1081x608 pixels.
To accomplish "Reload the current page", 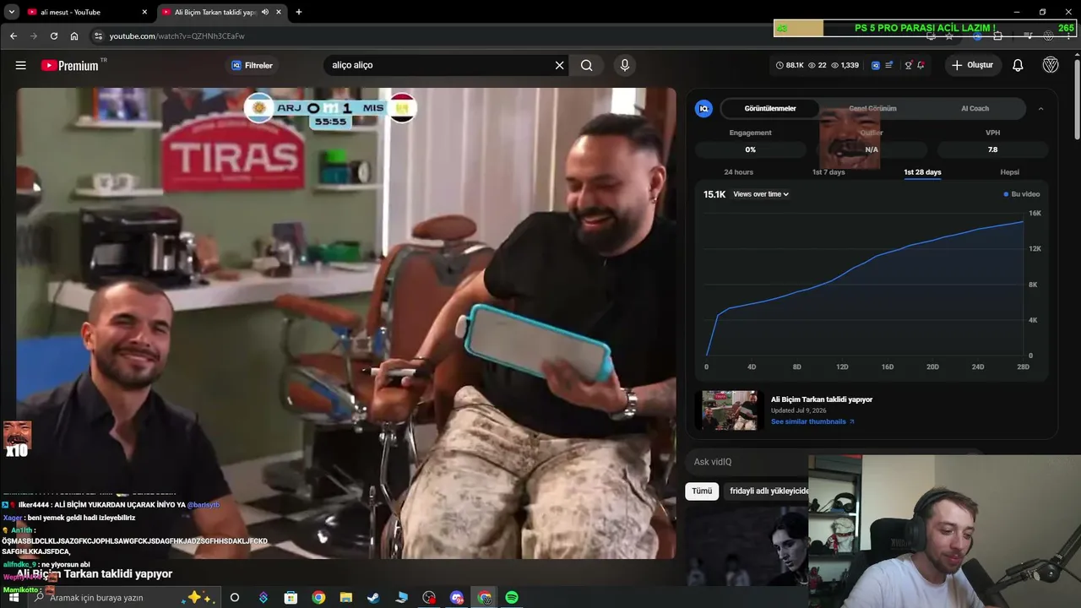I will (x=54, y=35).
